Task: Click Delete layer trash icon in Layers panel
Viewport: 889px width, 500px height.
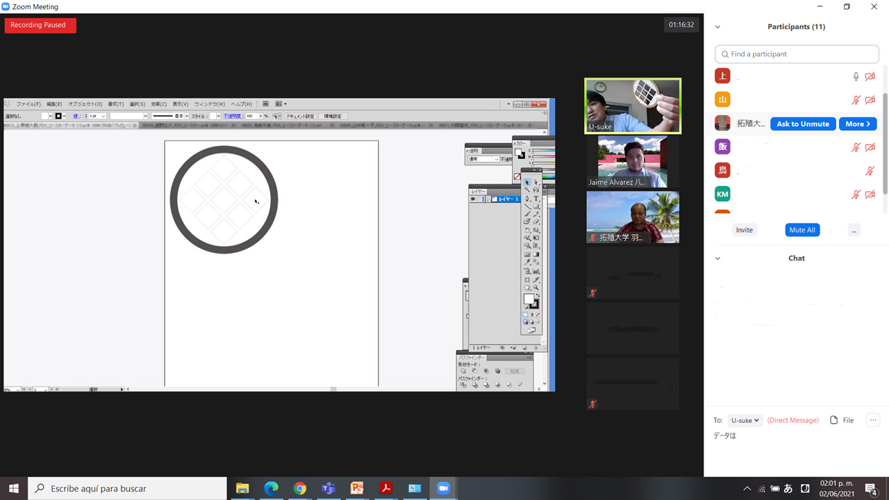Action: click(535, 348)
